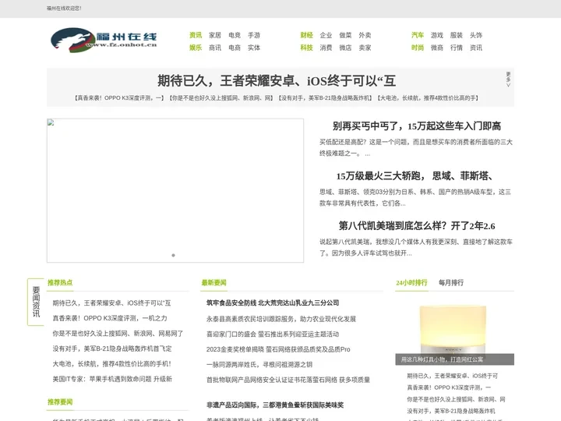Open 实体 nav link

click(x=254, y=48)
